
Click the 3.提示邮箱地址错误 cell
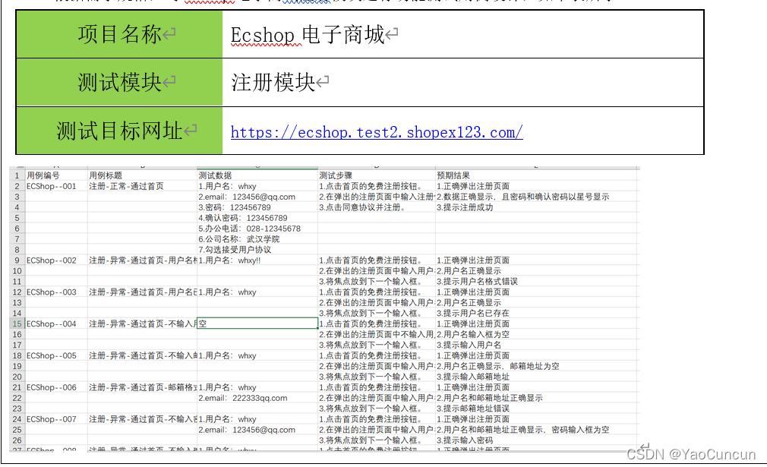(537, 409)
